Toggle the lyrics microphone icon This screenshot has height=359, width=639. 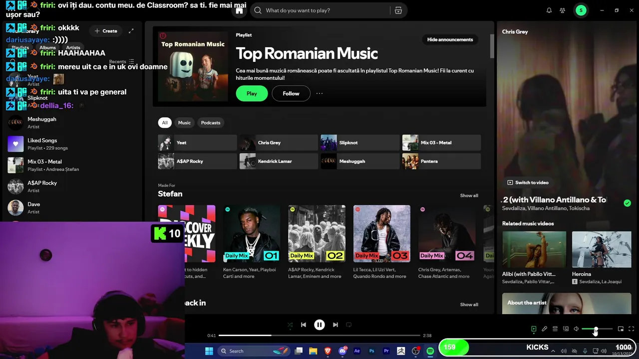coord(544,329)
